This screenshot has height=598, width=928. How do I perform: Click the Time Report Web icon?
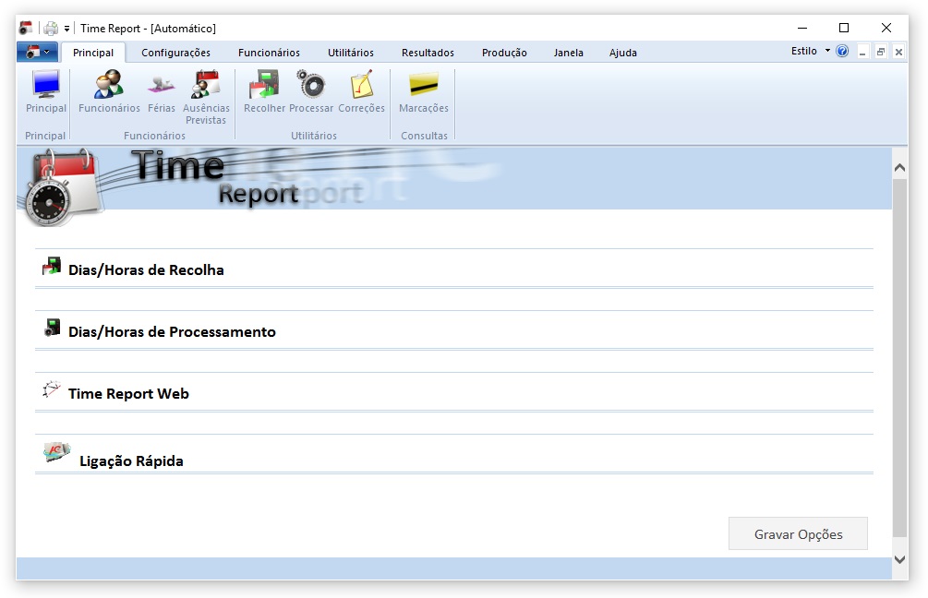(x=52, y=389)
